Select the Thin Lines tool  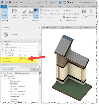pyautogui.click(x=36, y=14)
